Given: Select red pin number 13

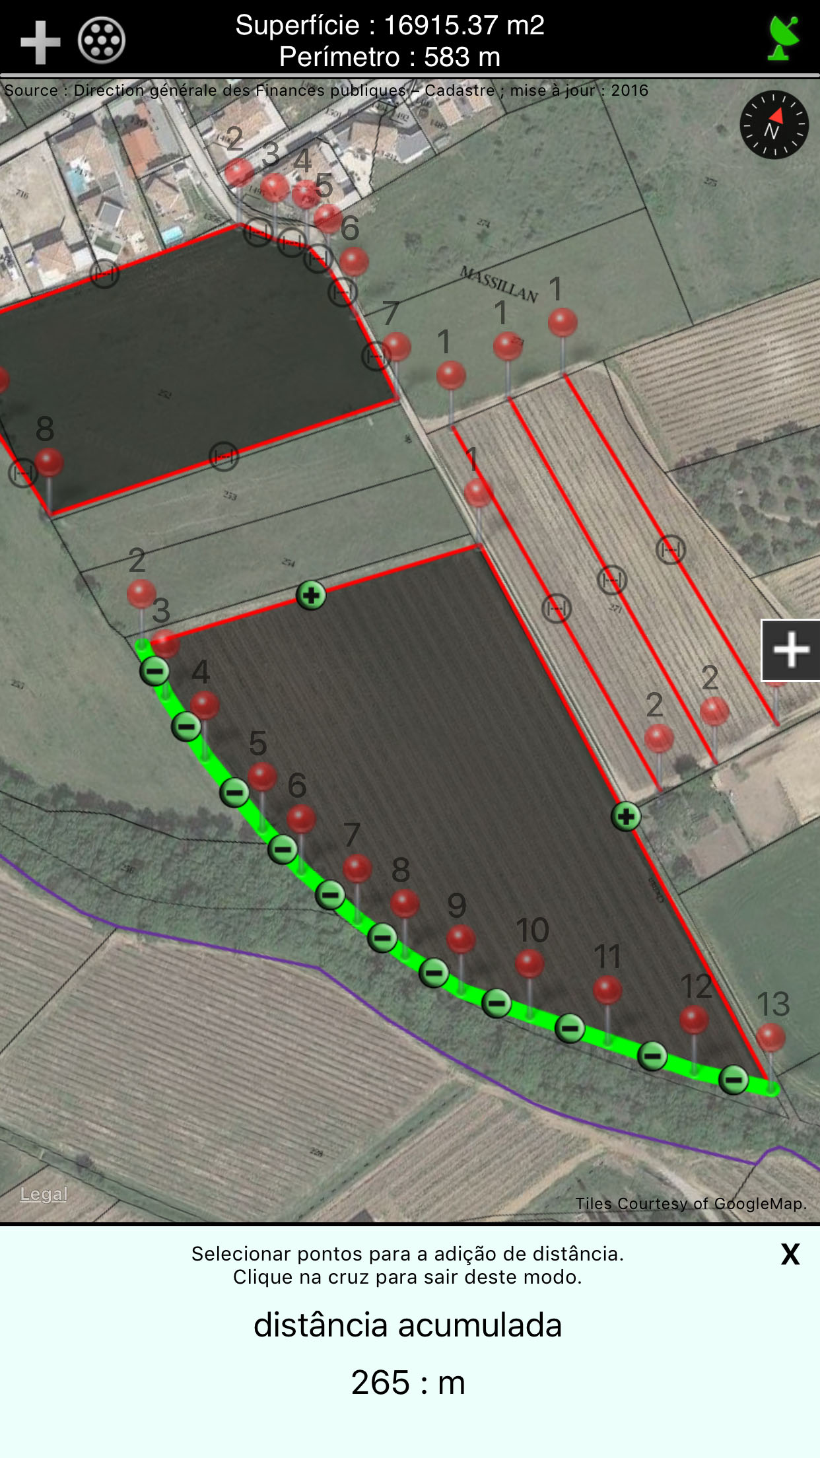Looking at the screenshot, I should [x=770, y=1037].
